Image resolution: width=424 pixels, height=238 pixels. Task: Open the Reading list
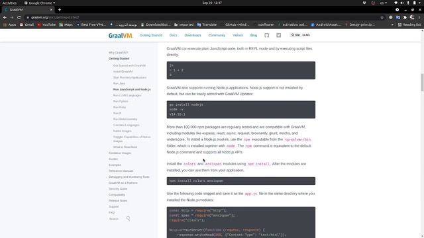(409, 24)
